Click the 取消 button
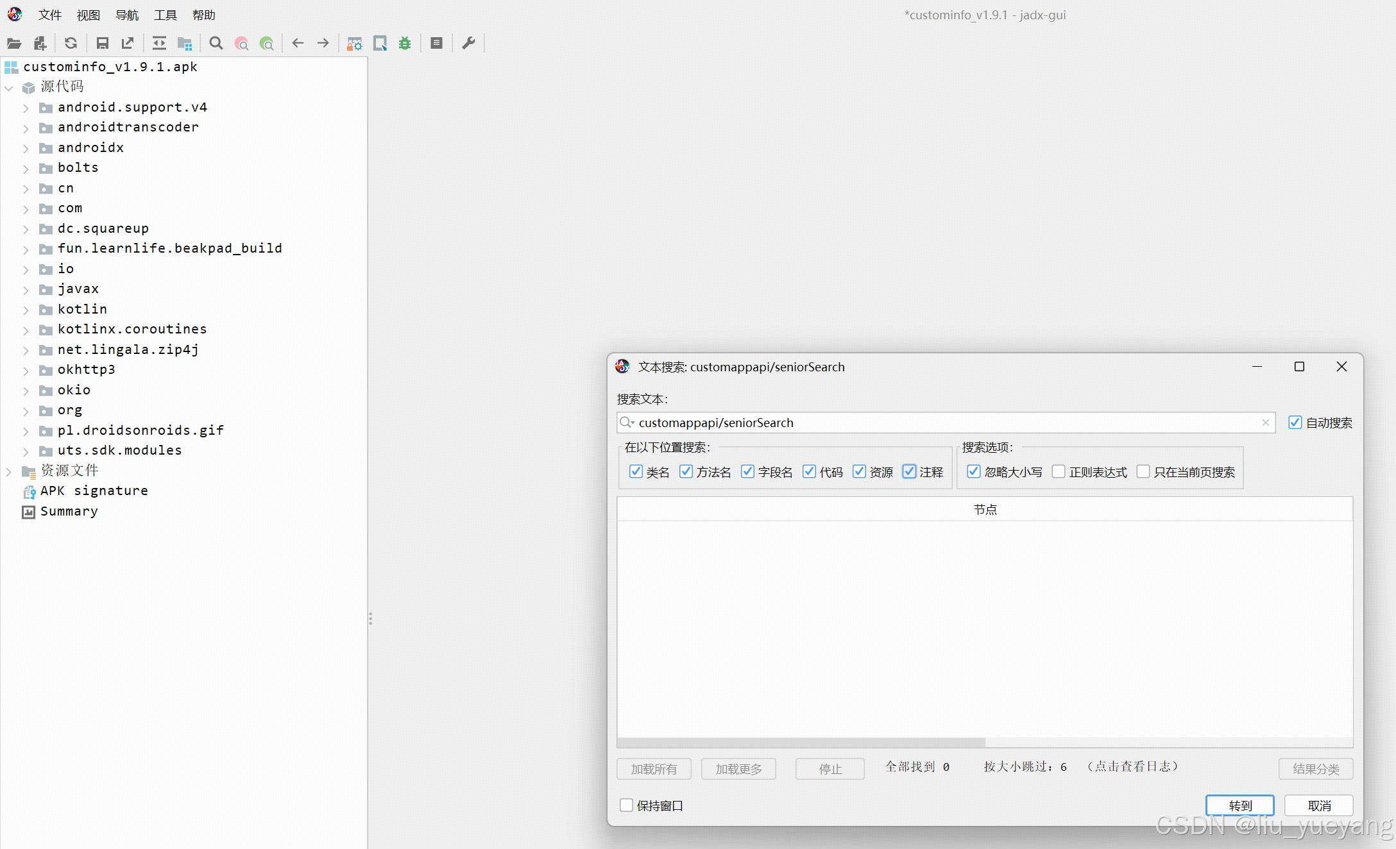This screenshot has height=849, width=1396. (x=1319, y=805)
